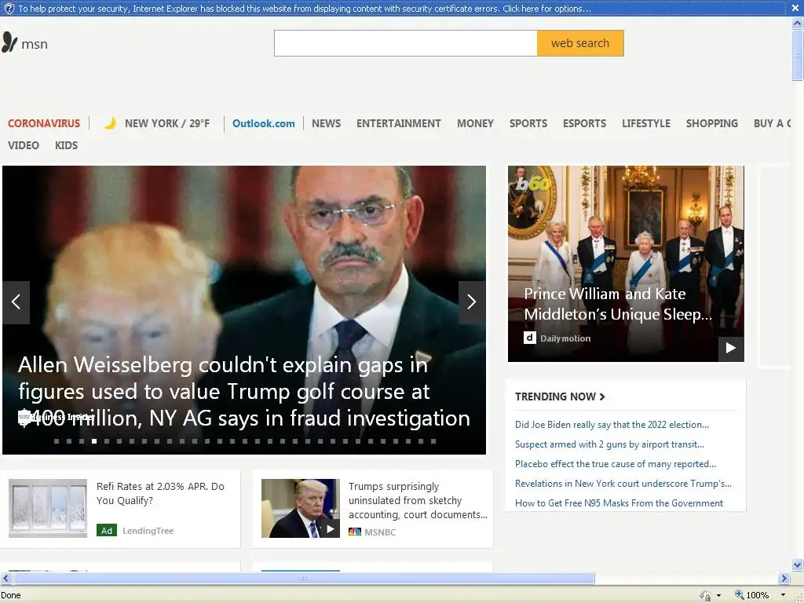The image size is (804, 603).
Task: Open the Refi Rates 2.03% APR ad
Action: click(160, 493)
